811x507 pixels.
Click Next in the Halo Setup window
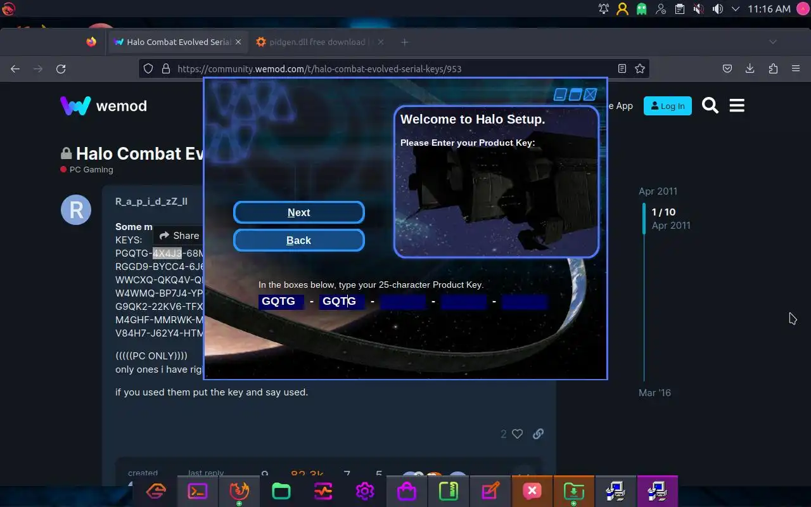tap(298, 213)
